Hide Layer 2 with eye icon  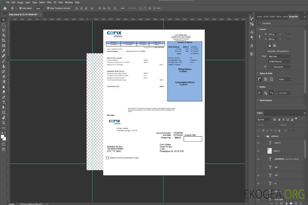click(x=258, y=143)
